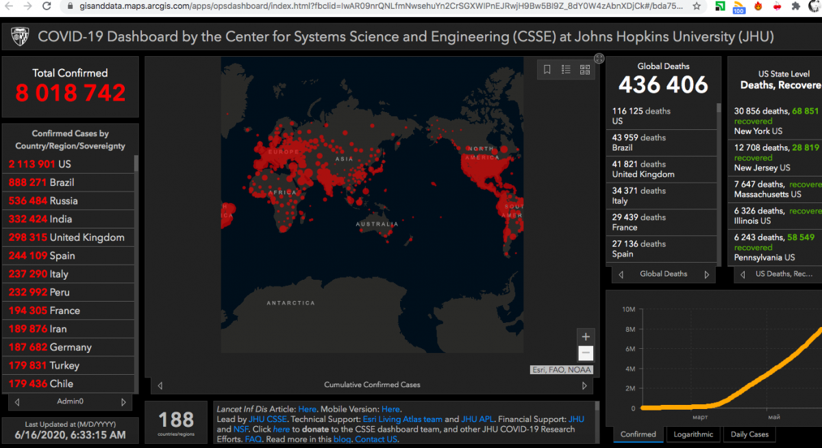Viewport: 822px width, 448px height.
Task: Go forward with browser forward arrow
Action: pyautogui.click(x=27, y=6)
